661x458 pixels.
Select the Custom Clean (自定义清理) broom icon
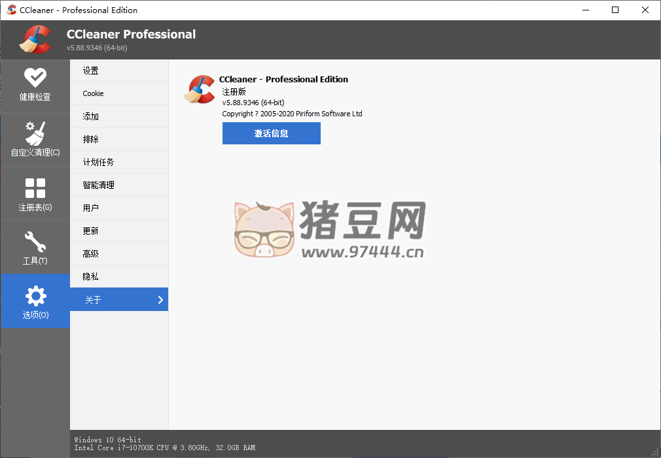pos(35,133)
